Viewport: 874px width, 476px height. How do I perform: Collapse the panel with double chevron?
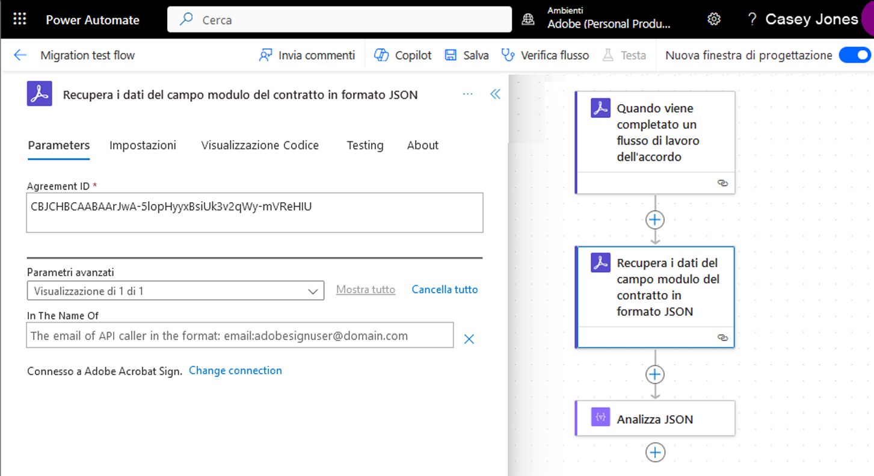point(495,94)
